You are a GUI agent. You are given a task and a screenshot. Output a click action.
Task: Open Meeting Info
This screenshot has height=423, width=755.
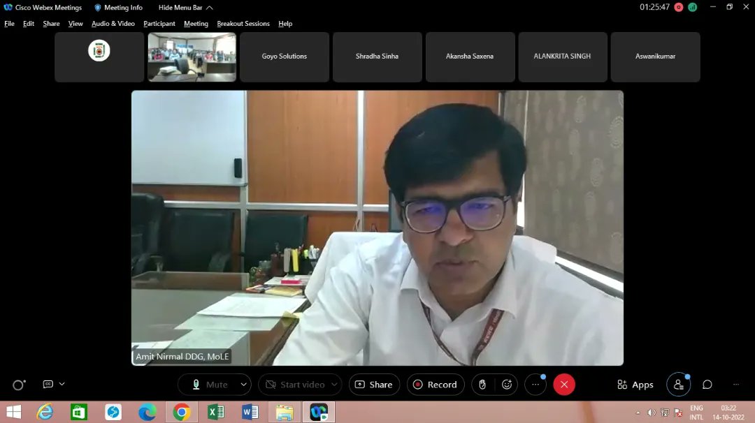click(118, 8)
